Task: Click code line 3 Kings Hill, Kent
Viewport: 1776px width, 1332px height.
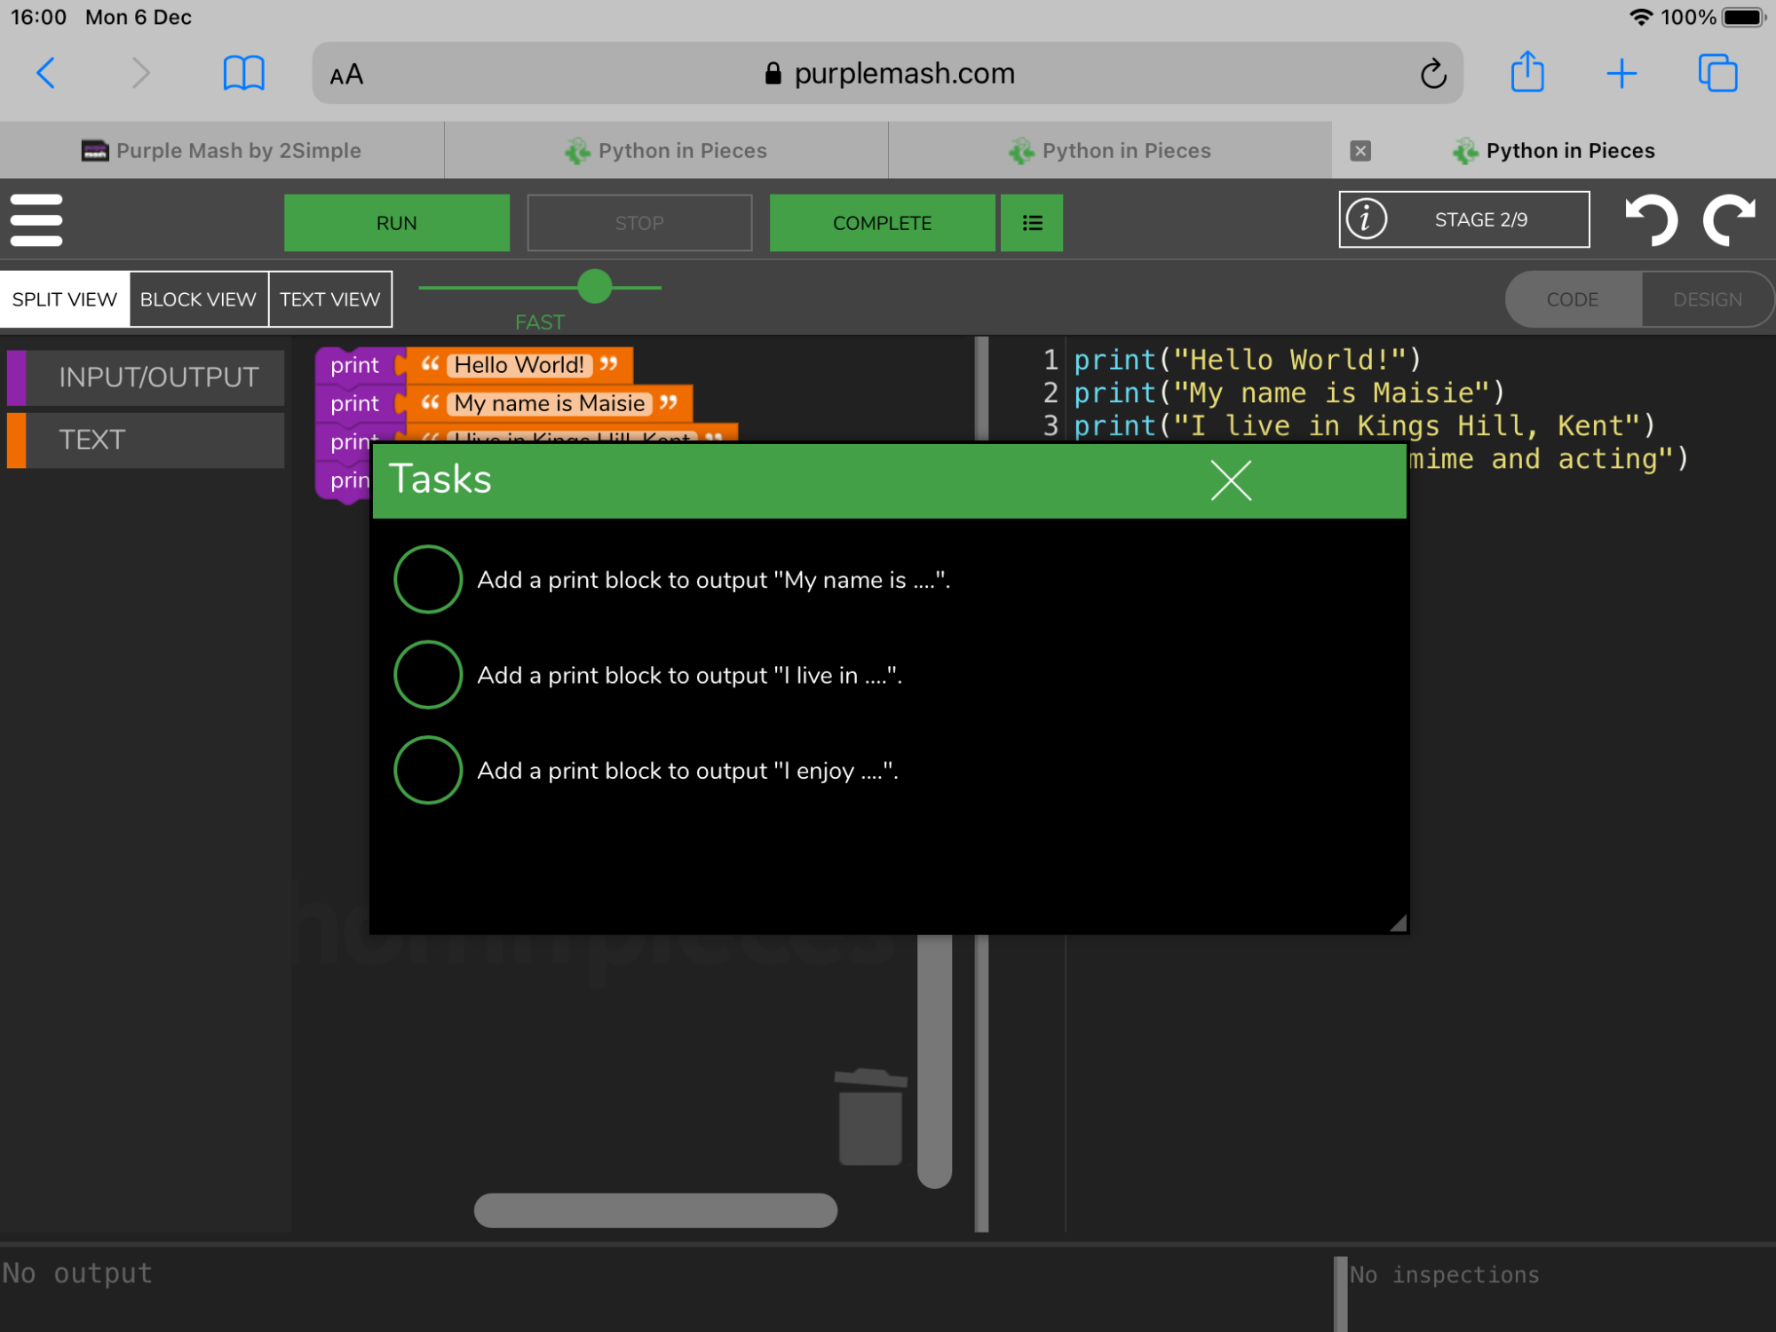Action: (1365, 425)
